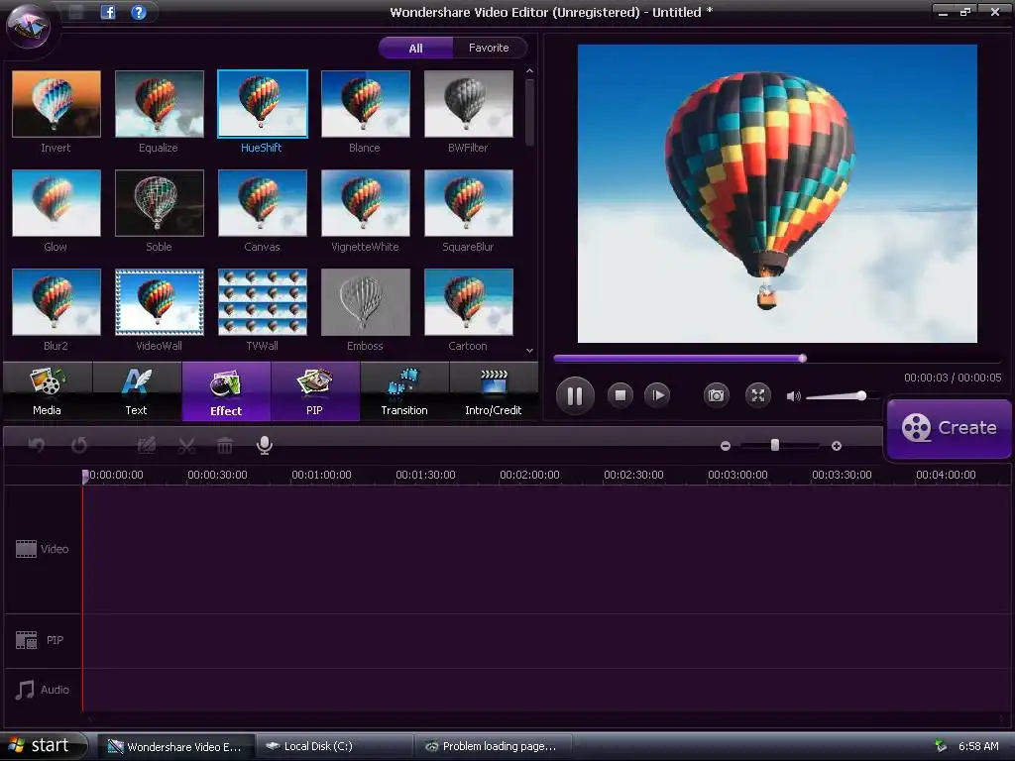Click the title bar dropdown icon beside Facebook

tap(76, 12)
